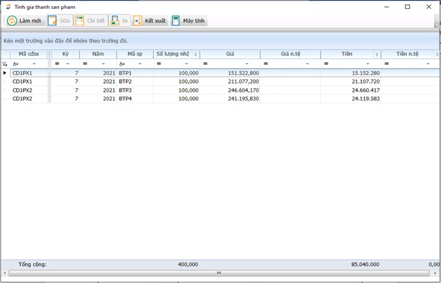The width and height of the screenshot is (441, 283).
Task: Click the app icon in title bar
Action: pos(7,6)
